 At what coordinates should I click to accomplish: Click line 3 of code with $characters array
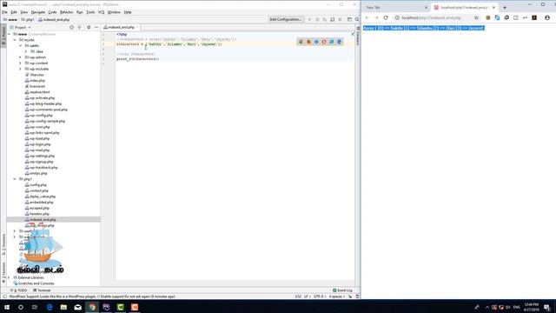169,44
